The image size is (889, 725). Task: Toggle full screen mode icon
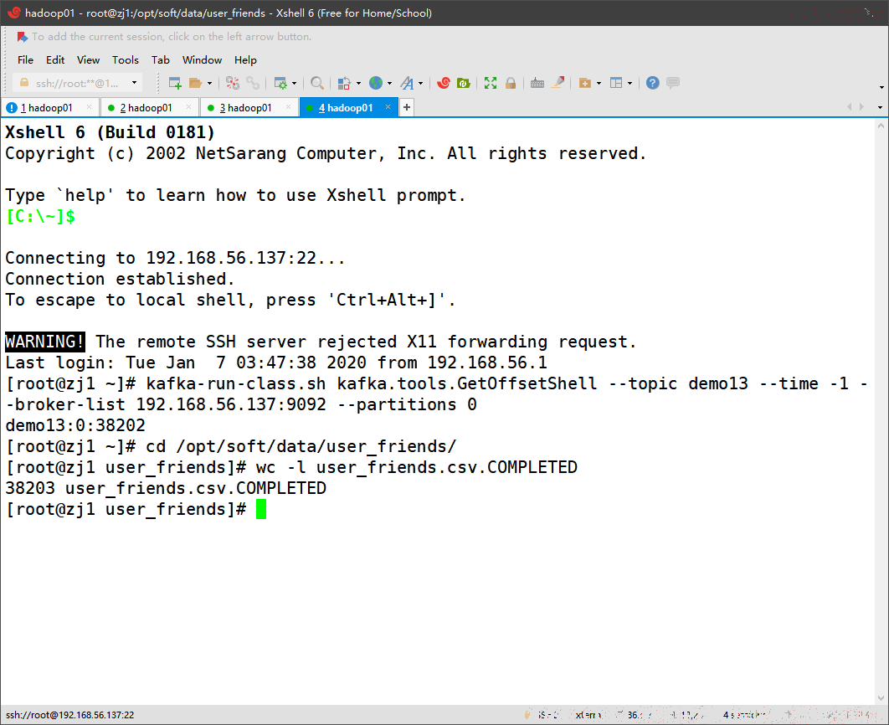491,84
